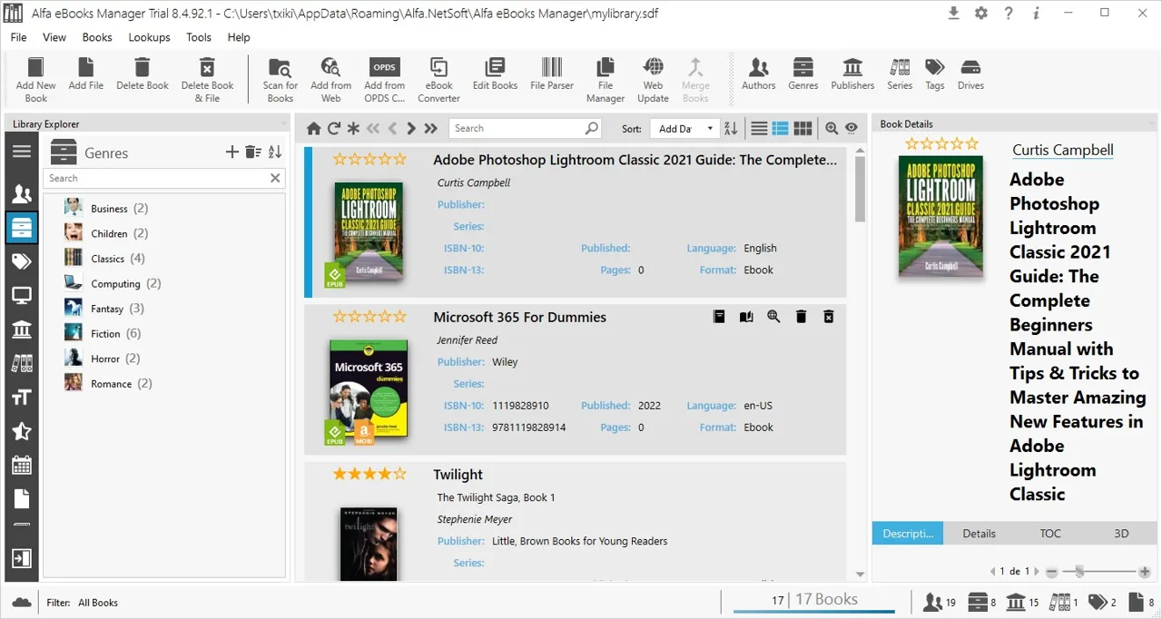This screenshot has height=619, width=1162.
Task: Toggle sort order A-Z in book list
Action: [x=730, y=129]
